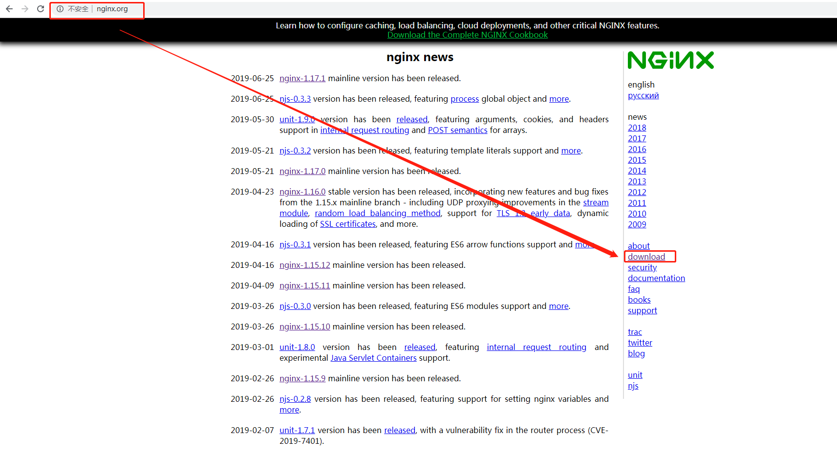Open the unit-1.9.0 link
Screen dimensions: 837x458
pos(297,119)
